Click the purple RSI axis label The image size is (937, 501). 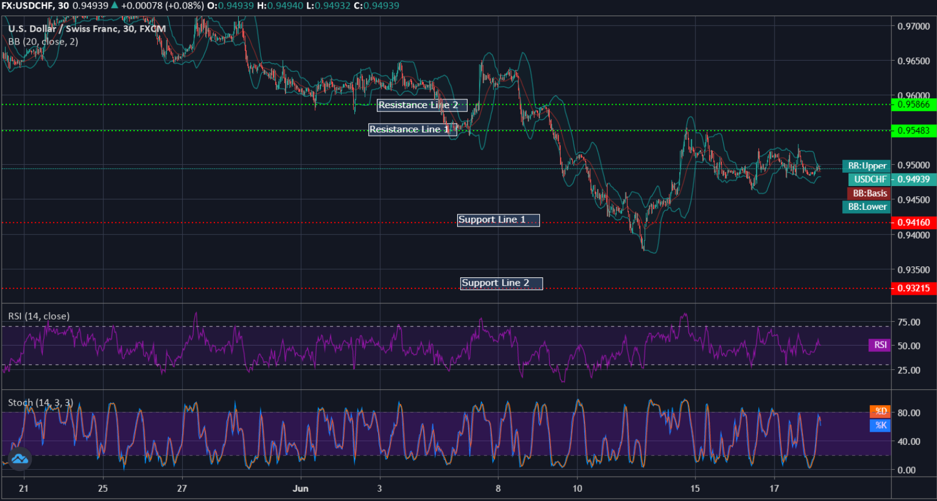click(x=879, y=345)
